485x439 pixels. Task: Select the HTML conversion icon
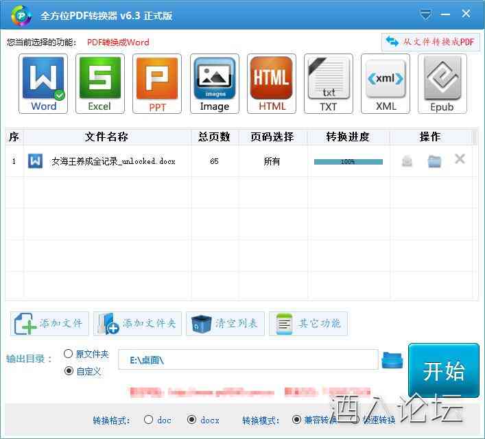pyautogui.click(x=271, y=84)
